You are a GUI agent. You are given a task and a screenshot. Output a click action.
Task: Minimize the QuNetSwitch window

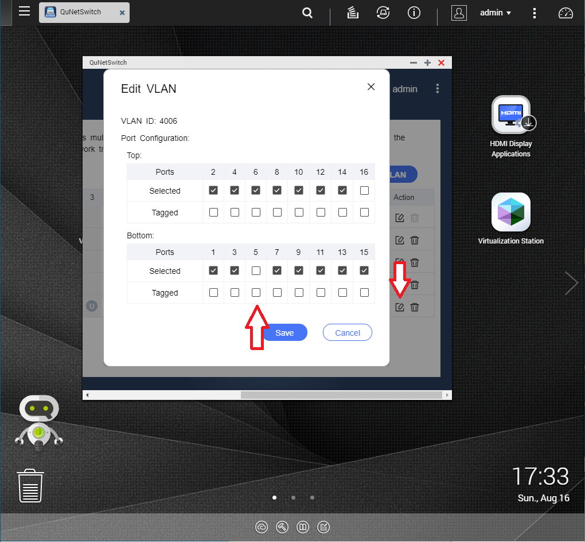click(414, 62)
